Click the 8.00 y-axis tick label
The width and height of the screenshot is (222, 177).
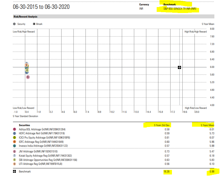(212, 29)
